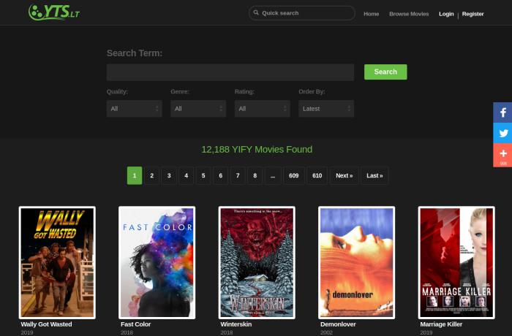
Task: Click the Wally Got Wasted title link
Action: [x=46, y=324]
